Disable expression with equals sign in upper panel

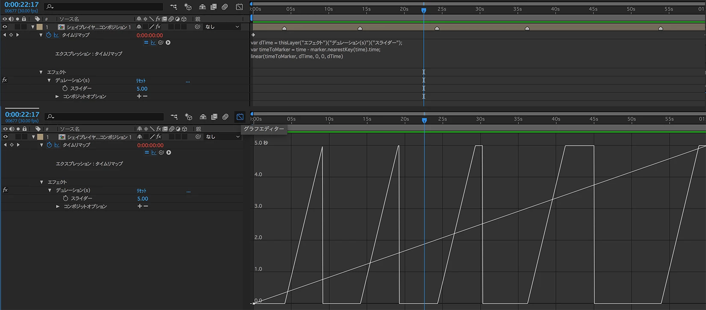point(146,43)
